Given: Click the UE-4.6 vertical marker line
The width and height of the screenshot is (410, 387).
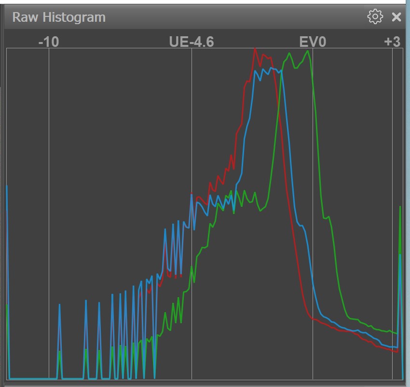Looking at the screenshot, I should [x=191, y=121].
